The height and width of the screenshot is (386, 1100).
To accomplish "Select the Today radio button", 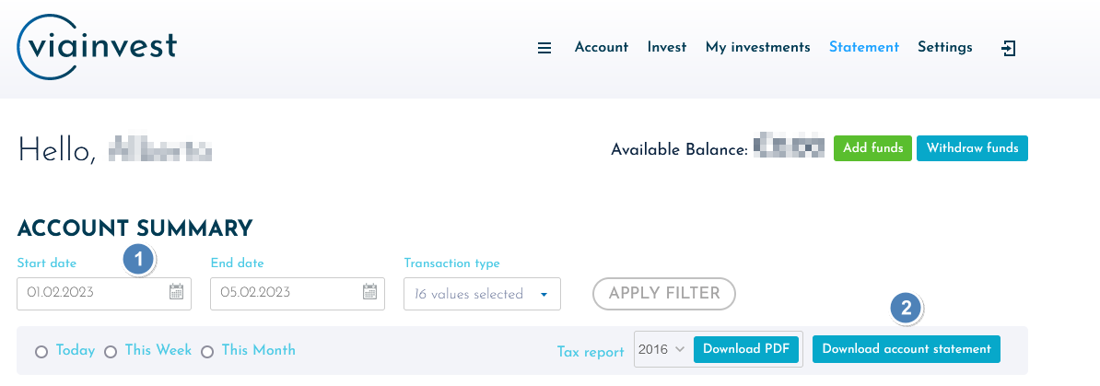I will [41, 352].
